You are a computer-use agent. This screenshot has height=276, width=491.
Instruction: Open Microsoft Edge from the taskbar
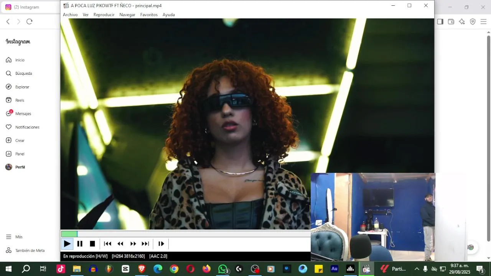[158, 269]
